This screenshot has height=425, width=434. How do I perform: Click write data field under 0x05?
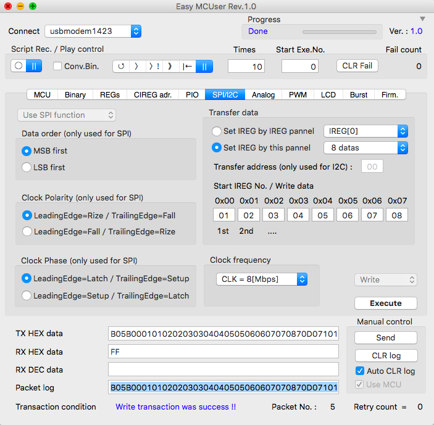pyautogui.click(x=348, y=215)
